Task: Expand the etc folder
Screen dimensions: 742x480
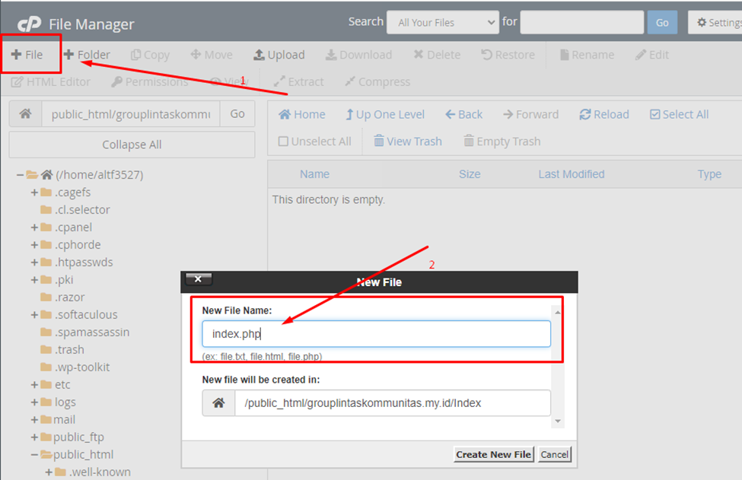Action: pyautogui.click(x=34, y=385)
